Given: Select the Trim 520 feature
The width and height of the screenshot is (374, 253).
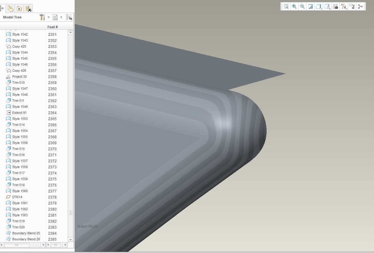Looking at the screenshot, I should (18, 227).
